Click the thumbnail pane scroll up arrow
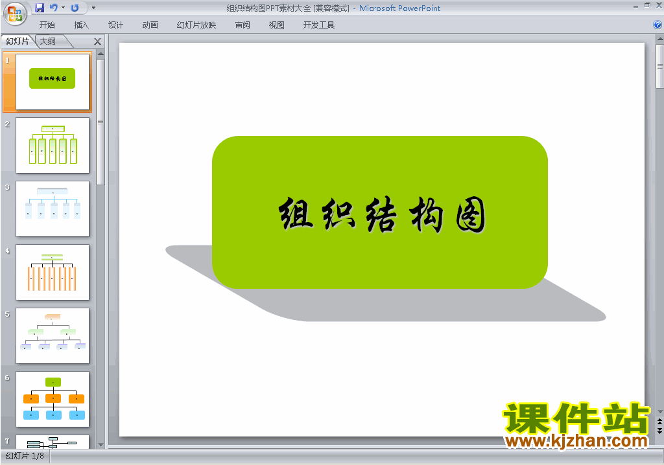Viewport: 664px width, 465px height. click(x=101, y=54)
